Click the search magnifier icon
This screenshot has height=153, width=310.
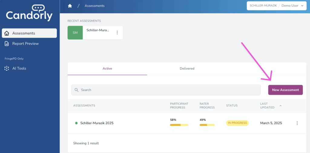pyautogui.click(x=77, y=90)
